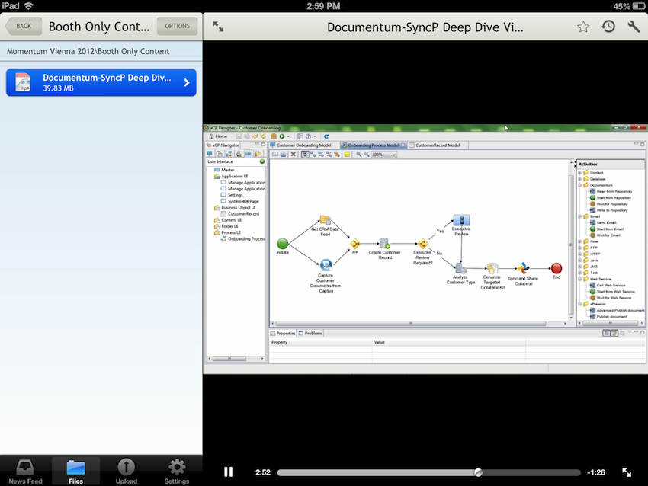Collapse the Email folder in Activities

pos(580,216)
